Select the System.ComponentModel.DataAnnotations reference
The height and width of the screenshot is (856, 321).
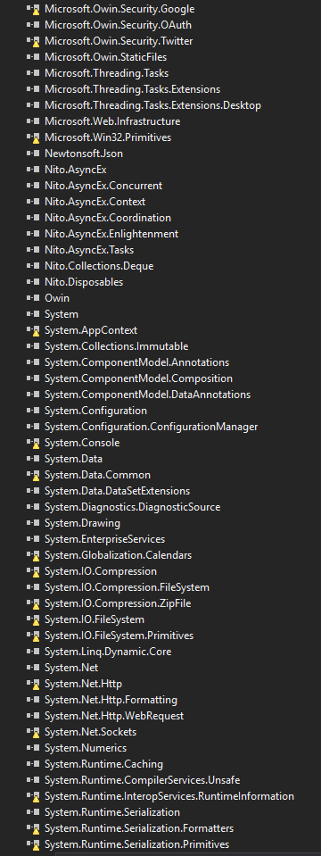[x=148, y=395]
